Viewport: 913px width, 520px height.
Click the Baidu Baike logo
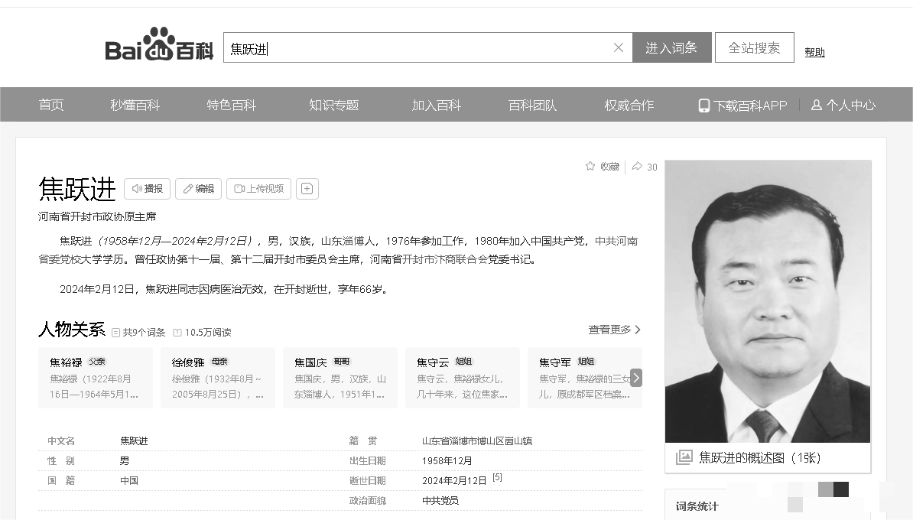(x=159, y=45)
